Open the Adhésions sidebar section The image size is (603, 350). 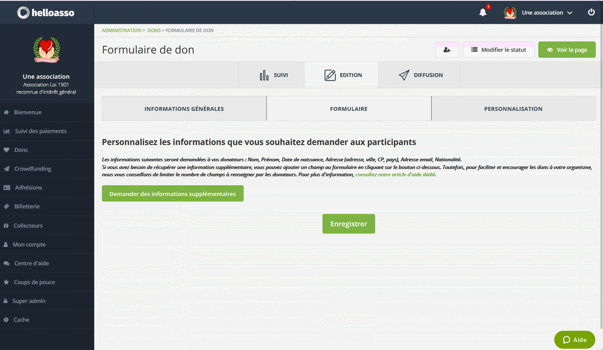[x=47, y=187]
